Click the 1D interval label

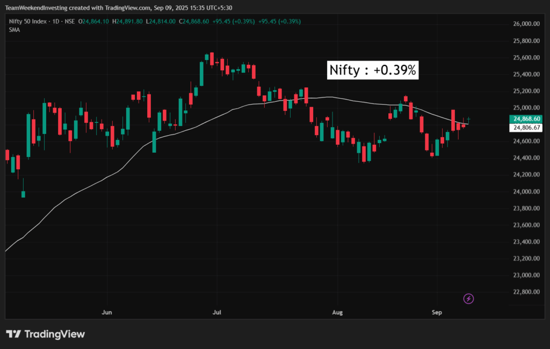pyautogui.click(x=56, y=21)
